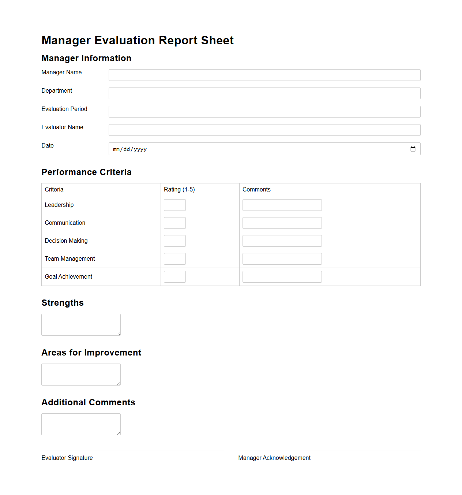462x495 pixels.
Task: Click the Manager Name input field
Action: 264,75
